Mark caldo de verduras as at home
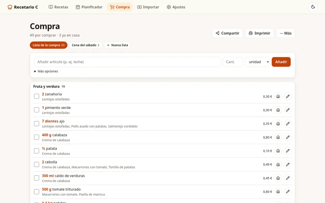 (278, 178)
